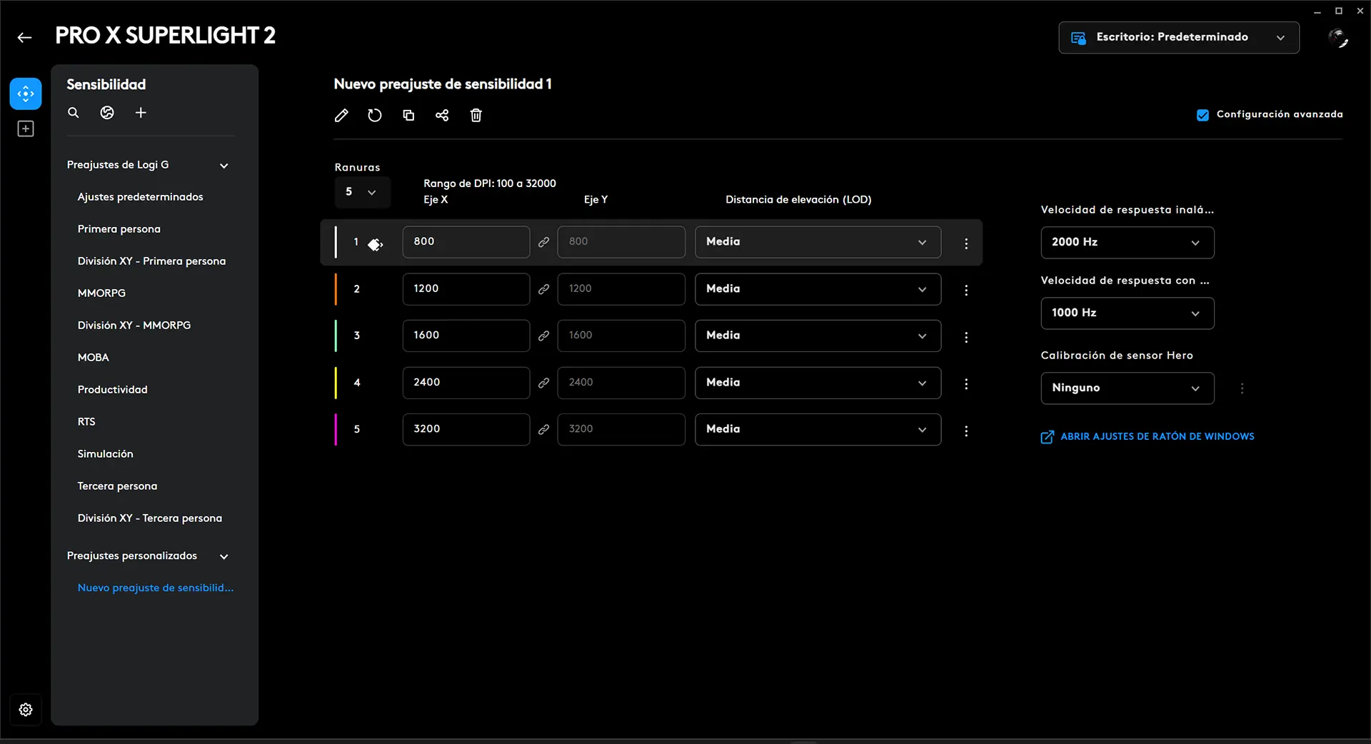1371x744 pixels.
Task: Open LOD dropdown for slot 3
Action: (818, 336)
